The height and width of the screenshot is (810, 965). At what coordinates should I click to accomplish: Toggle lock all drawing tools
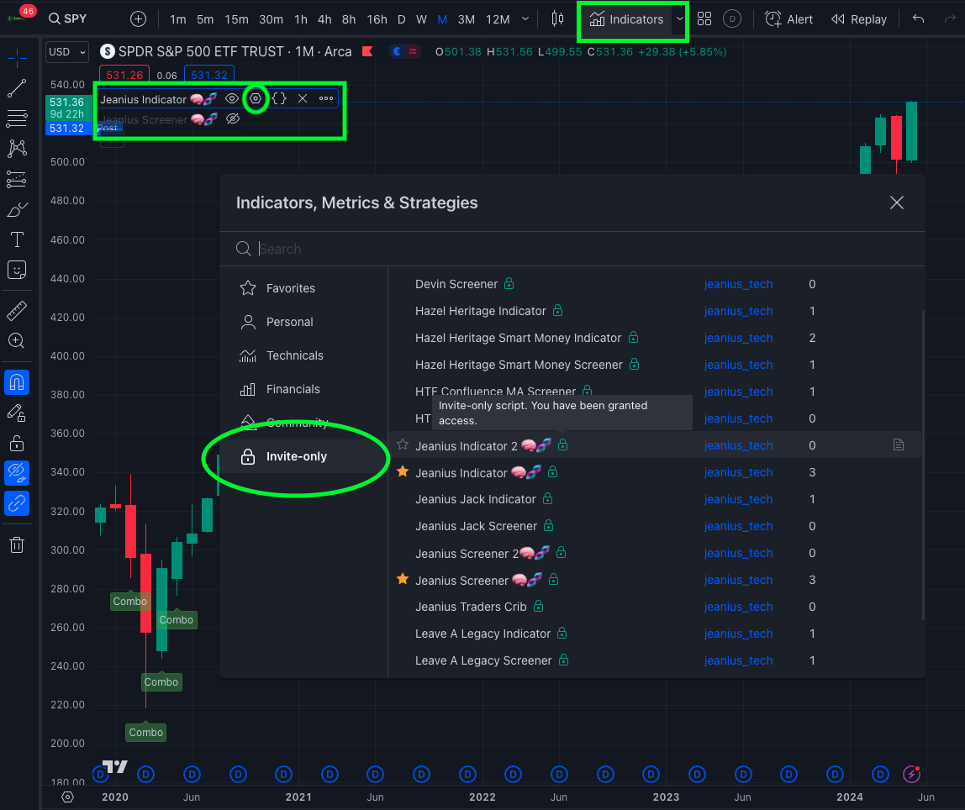coord(17,443)
